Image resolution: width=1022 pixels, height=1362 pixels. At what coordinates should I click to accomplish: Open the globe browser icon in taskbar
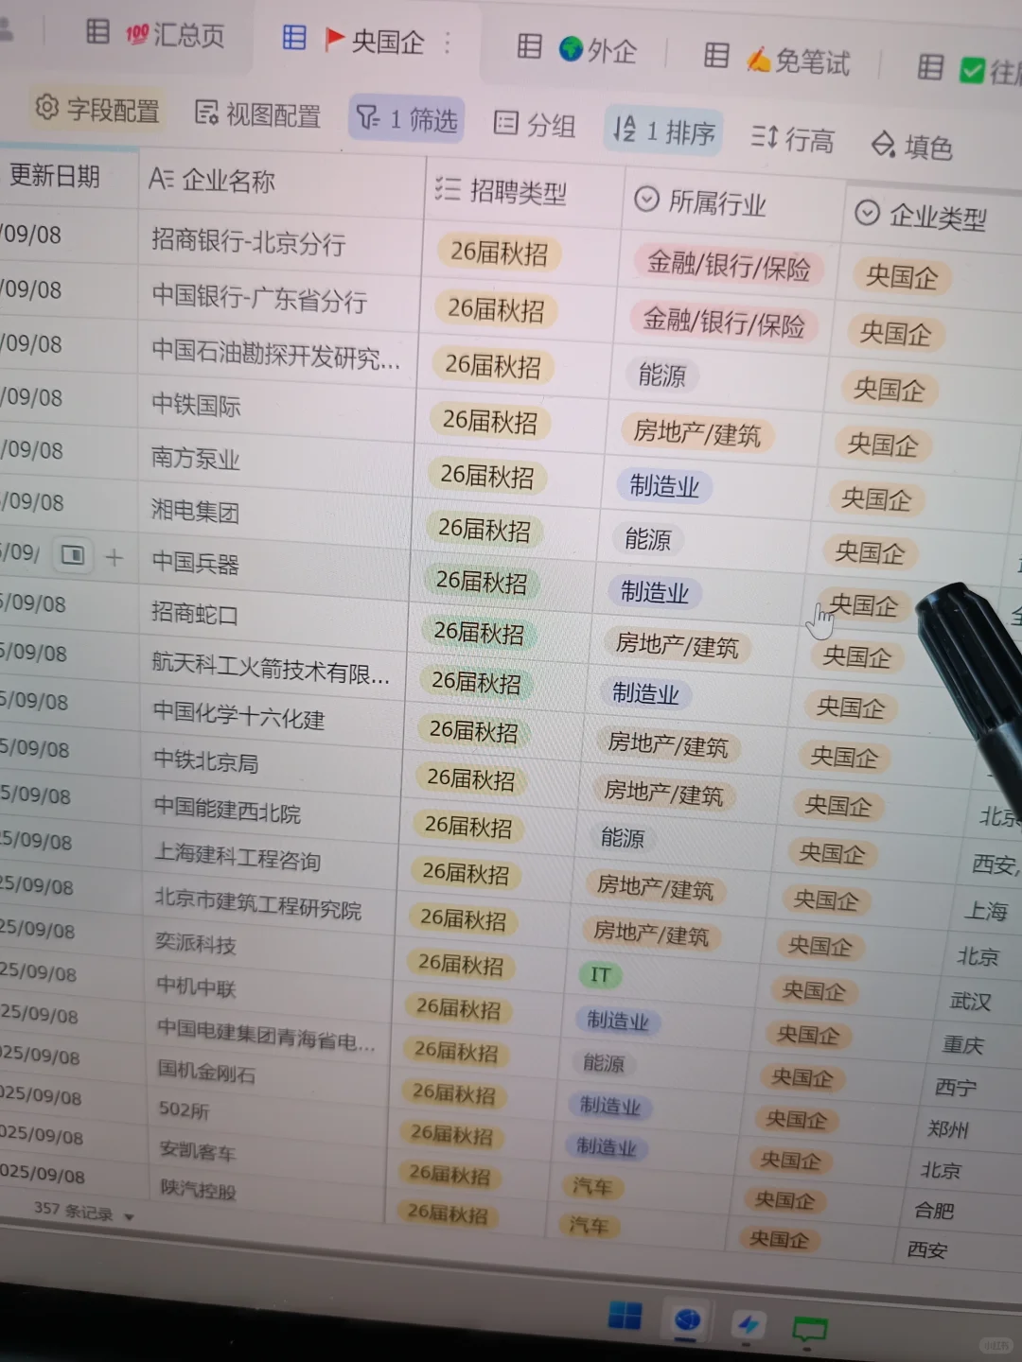point(688,1320)
